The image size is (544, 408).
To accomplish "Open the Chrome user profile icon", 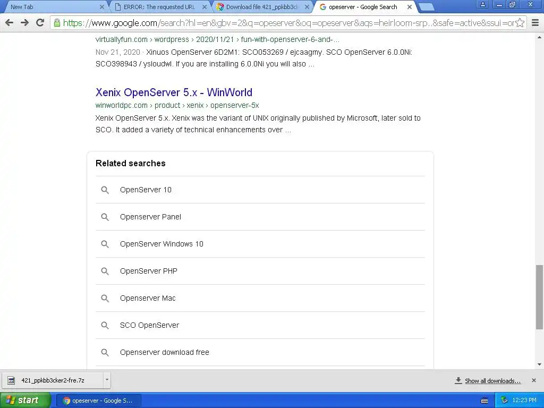I will click(x=482, y=5).
